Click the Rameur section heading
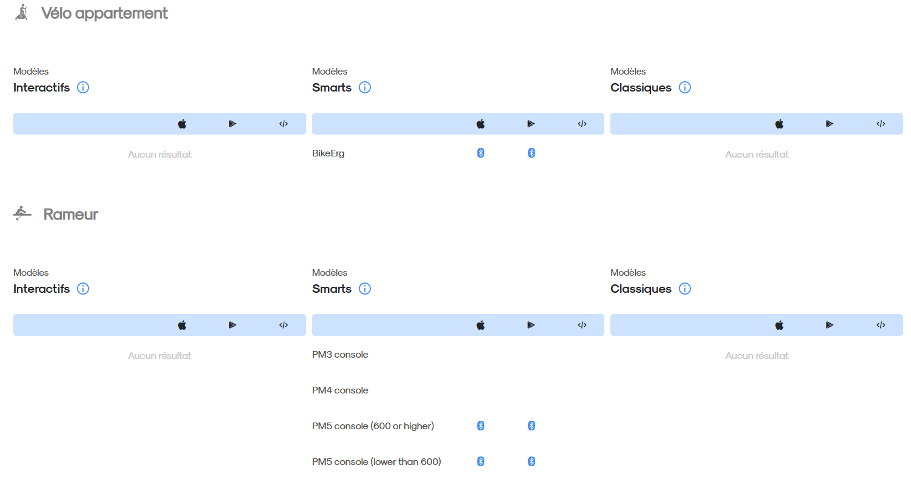This screenshot has width=911, height=485. tap(70, 214)
